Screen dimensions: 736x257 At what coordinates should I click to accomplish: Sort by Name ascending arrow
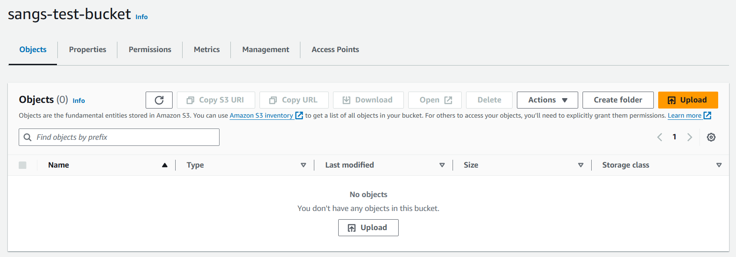coord(165,165)
